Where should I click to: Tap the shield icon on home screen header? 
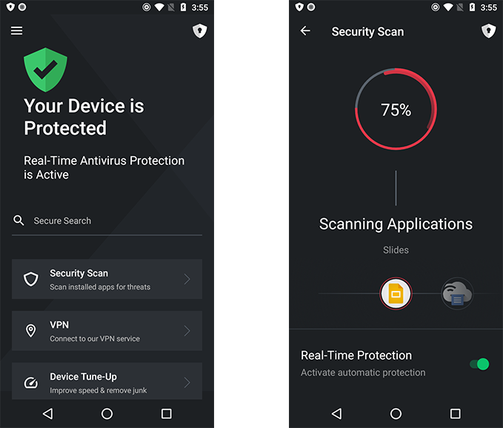click(x=199, y=31)
